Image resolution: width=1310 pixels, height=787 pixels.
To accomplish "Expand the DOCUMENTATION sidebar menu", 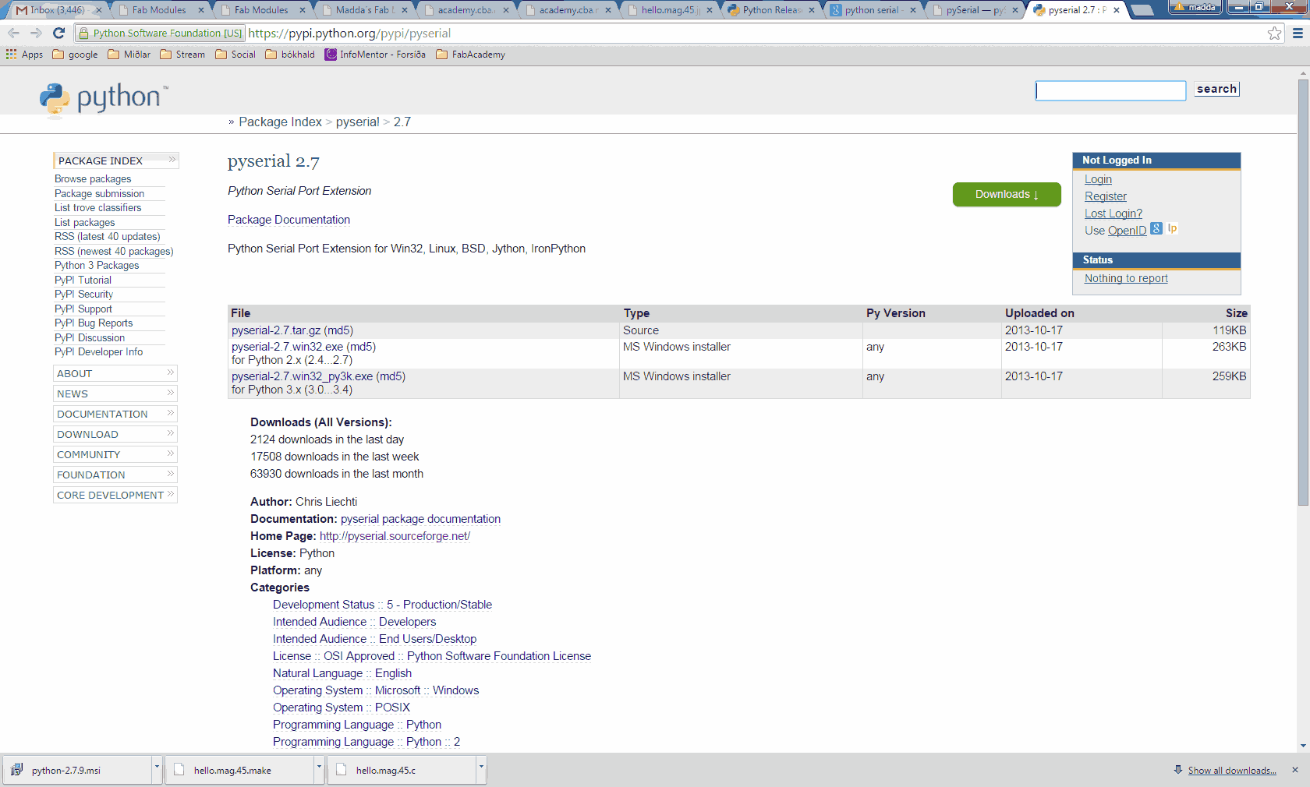I will coord(115,414).
